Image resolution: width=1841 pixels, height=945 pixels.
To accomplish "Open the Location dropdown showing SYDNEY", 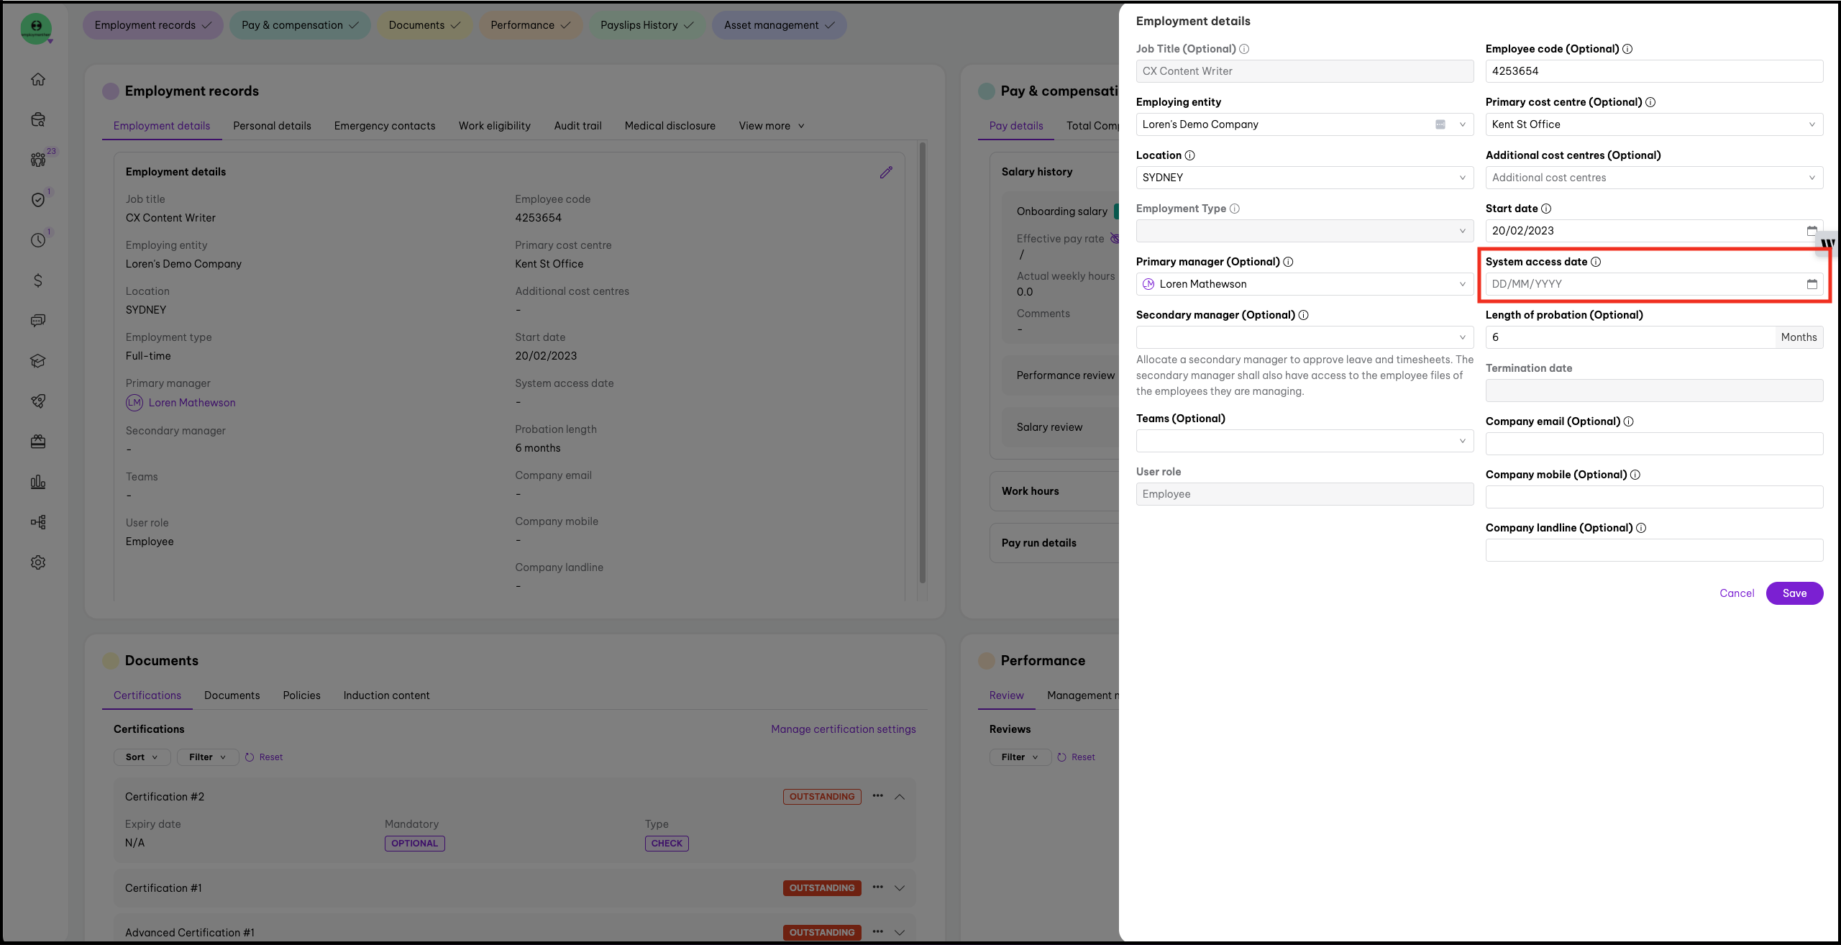I will point(1304,178).
